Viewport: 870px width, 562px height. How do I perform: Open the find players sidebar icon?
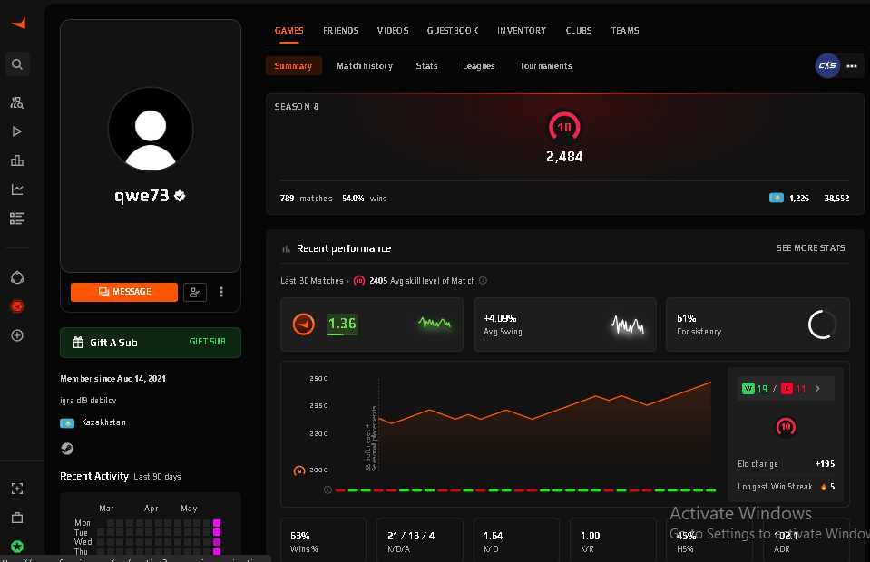pos(17,102)
